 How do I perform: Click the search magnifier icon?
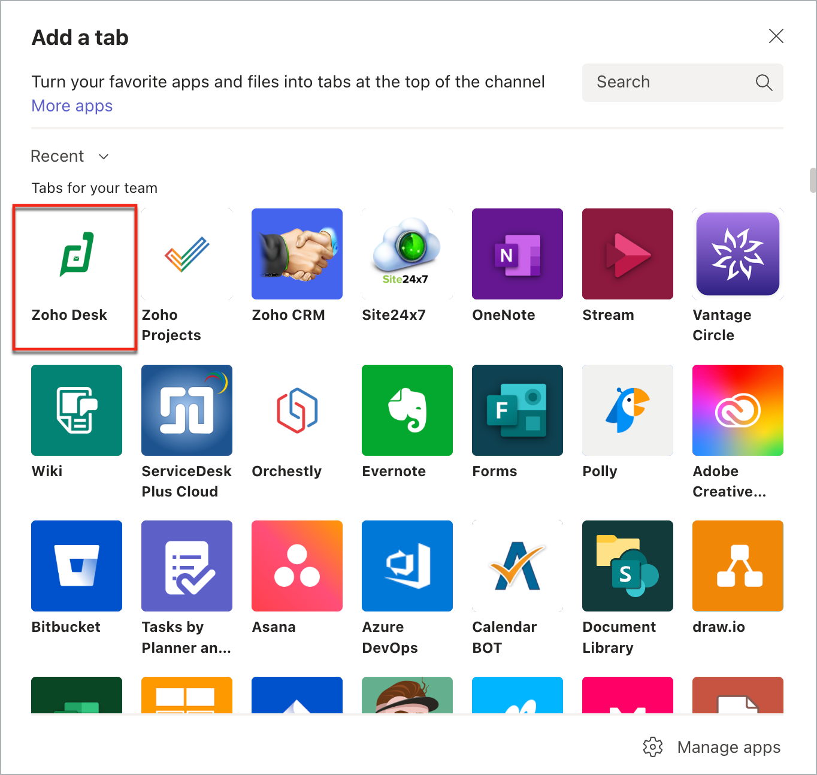[764, 83]
